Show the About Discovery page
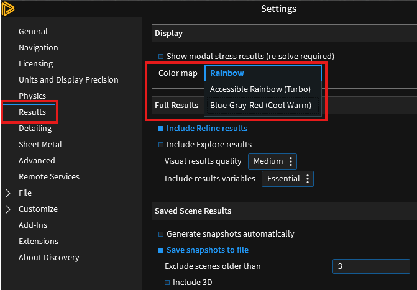 (x=49, y=258)
